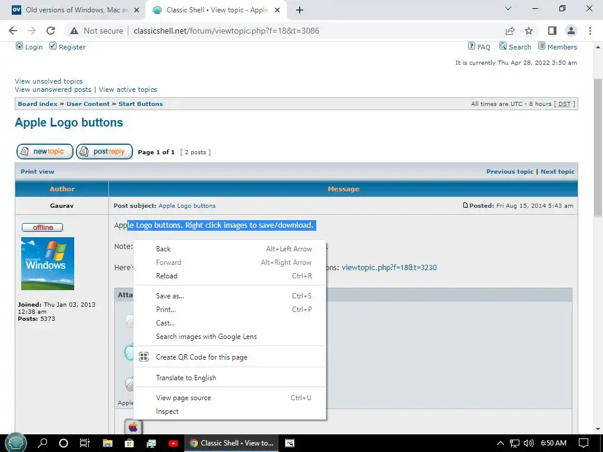Click the page vertical scrollbar thumb
The height and width of the screenshot is (452, 603).
coord(598,148)
